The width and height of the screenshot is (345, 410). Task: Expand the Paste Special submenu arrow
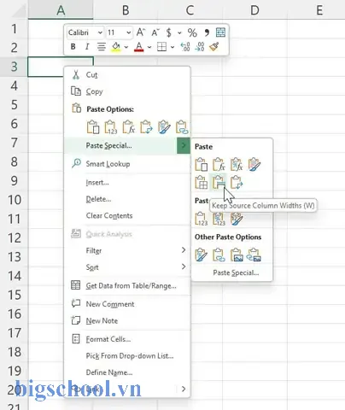pyautogui.click(x=184, y=145)
